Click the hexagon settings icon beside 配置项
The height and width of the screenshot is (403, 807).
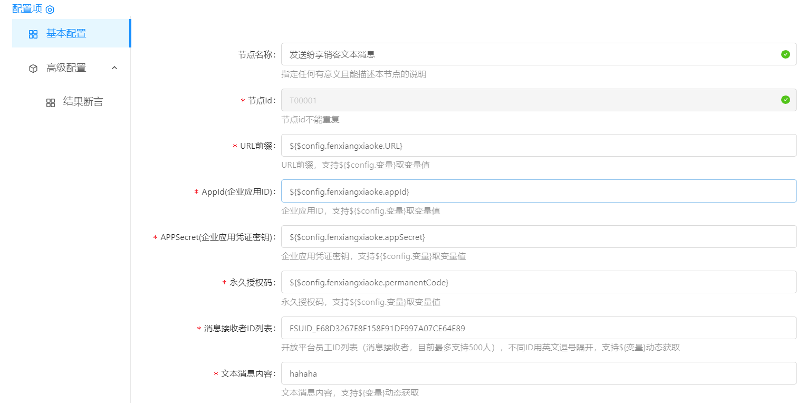[x=50, y=9]
